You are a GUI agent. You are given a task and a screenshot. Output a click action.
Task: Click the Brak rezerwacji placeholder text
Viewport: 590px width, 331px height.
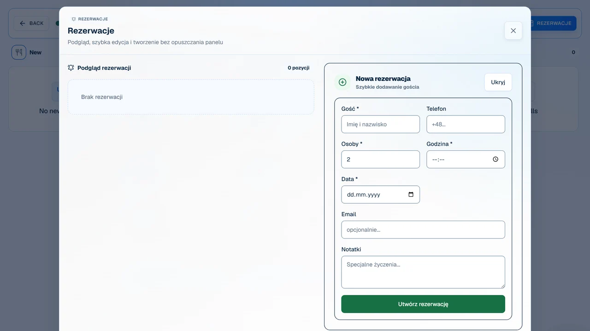pyautogui.click(x=102, y=97)
